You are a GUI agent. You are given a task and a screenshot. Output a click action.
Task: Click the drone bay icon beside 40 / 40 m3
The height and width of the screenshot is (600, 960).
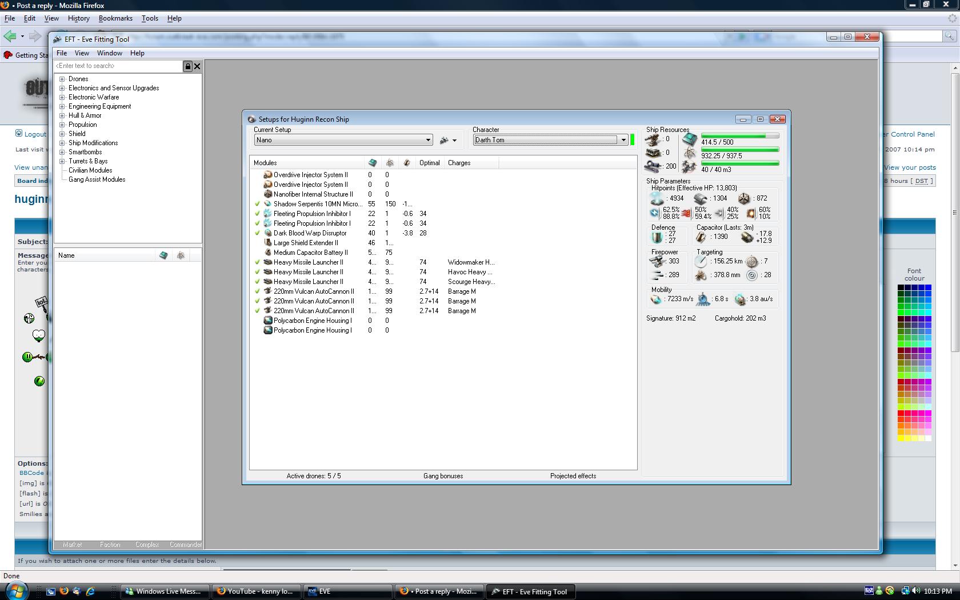tap(689, 167)
